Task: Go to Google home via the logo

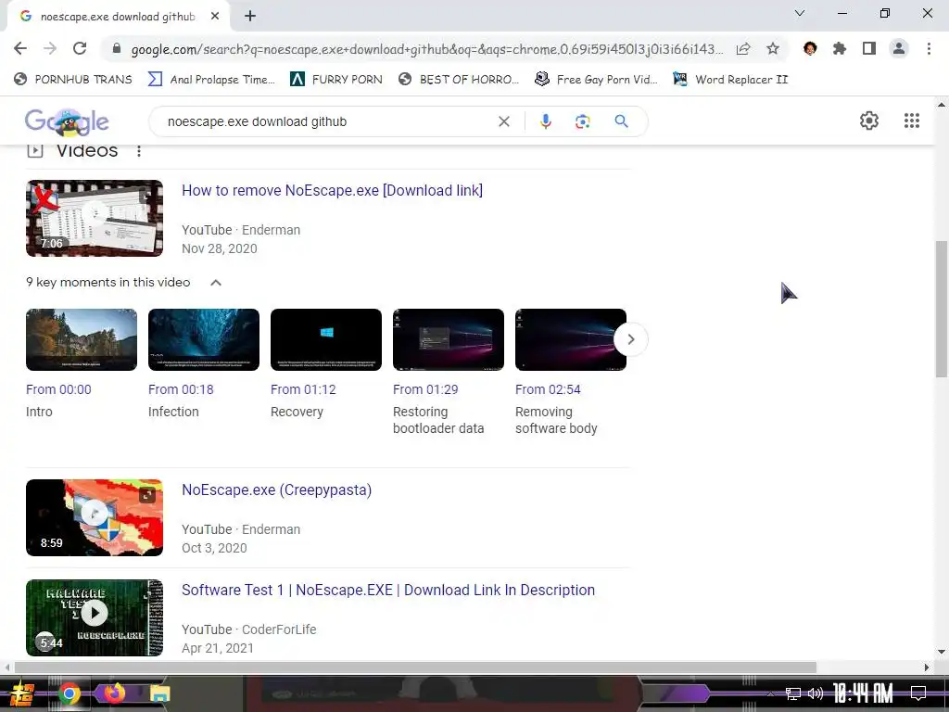Action: [x=67, y=122]
